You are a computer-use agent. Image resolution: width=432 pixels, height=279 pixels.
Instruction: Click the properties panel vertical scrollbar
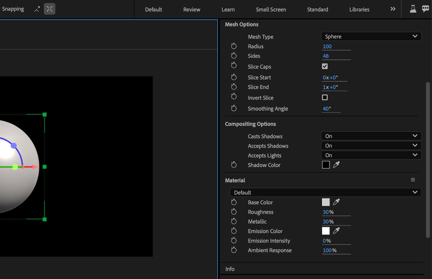point(428,160)
